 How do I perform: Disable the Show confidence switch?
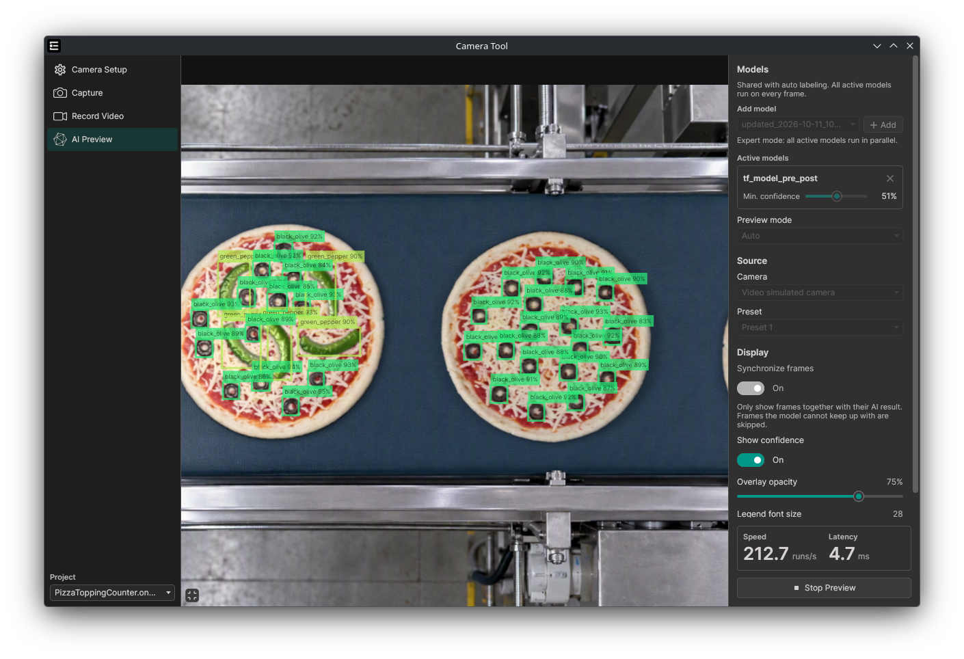(x=751, y=460)
